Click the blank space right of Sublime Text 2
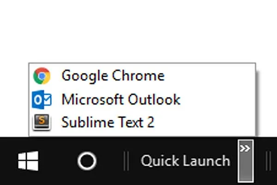Image resolution: width=277 pixels, height=185 pixels. coord(205,122)
